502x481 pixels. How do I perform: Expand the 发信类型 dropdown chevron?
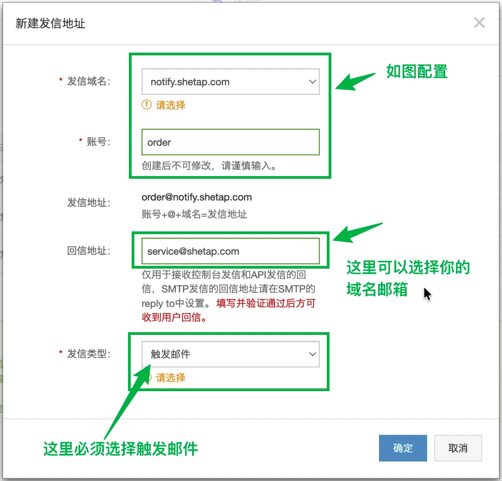tap(312, 354)
